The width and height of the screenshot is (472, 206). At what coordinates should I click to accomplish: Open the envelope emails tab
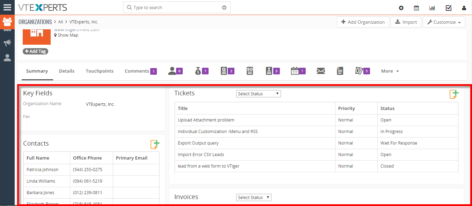[x=321, y=71]
